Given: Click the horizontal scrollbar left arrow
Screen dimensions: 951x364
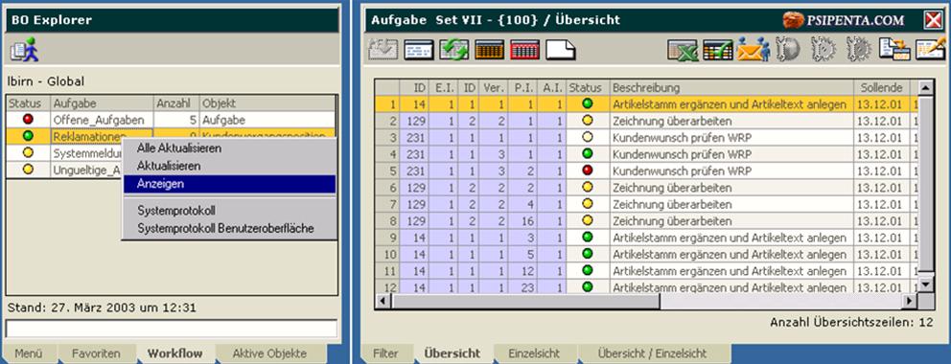Looking at the screenshot, I should [382, 301].
